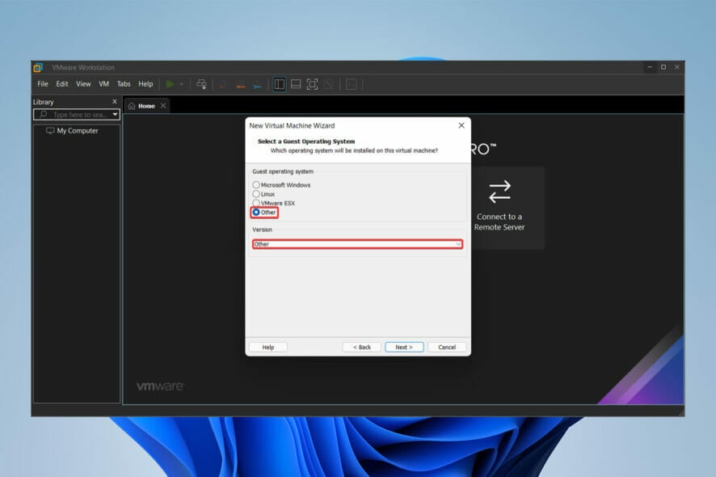Viewport: 716px width, 477px height.
Task: Select the Microsoft Windows radio button
Action: pyautogui.click(x=257, y=185)
